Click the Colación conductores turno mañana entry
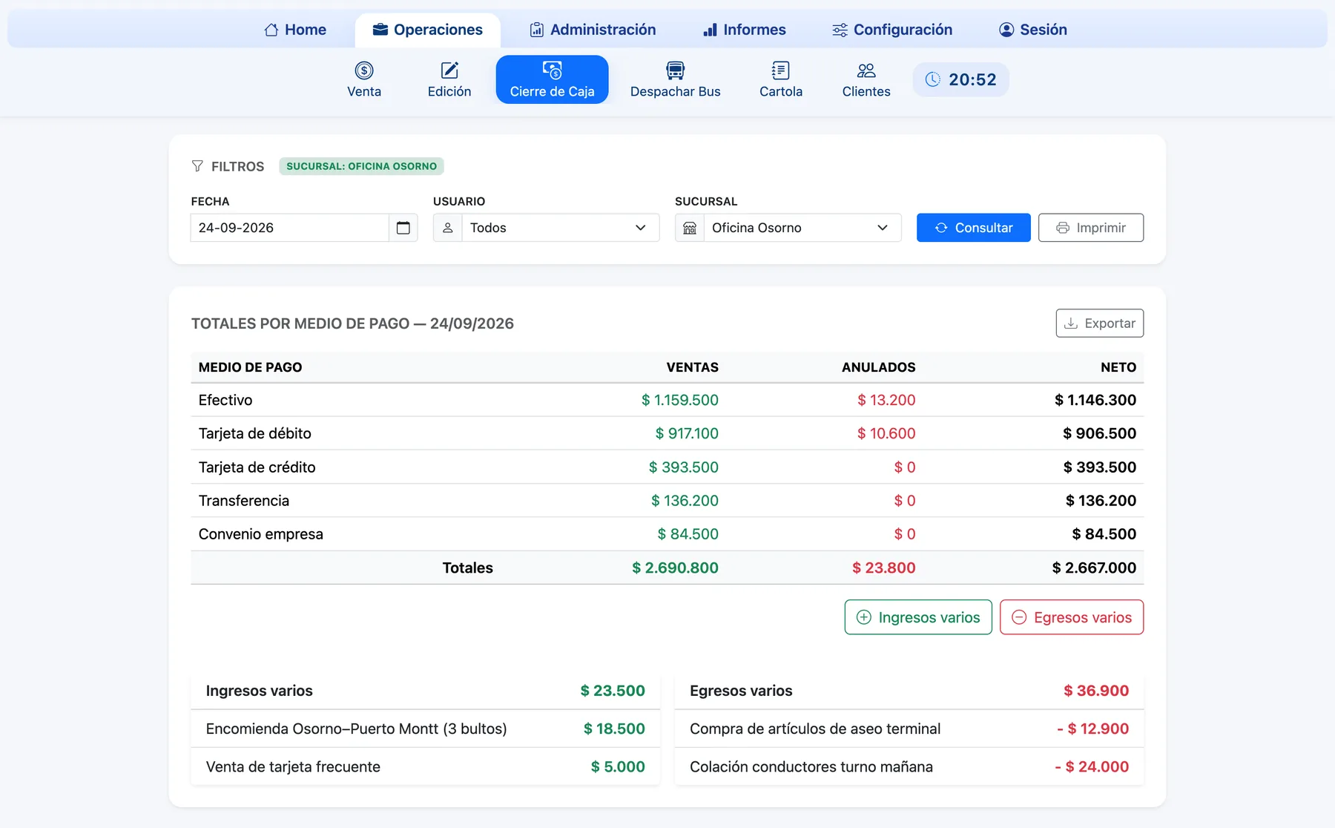1335x828 pixels. click(x=909, y=766)
